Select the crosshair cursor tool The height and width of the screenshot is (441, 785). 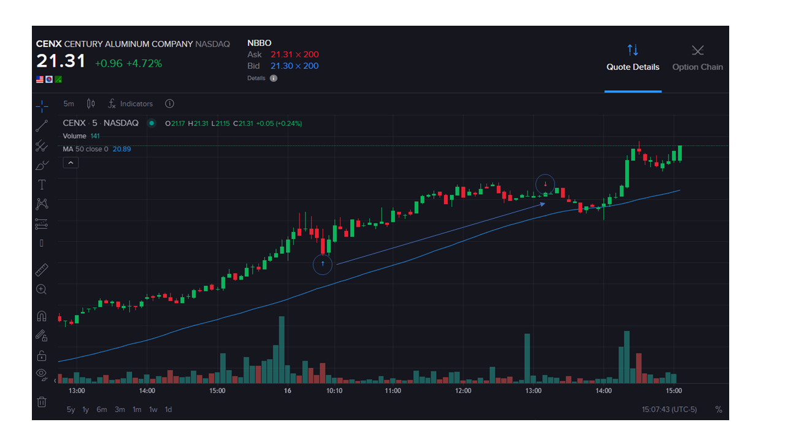(x=42, y=107)
